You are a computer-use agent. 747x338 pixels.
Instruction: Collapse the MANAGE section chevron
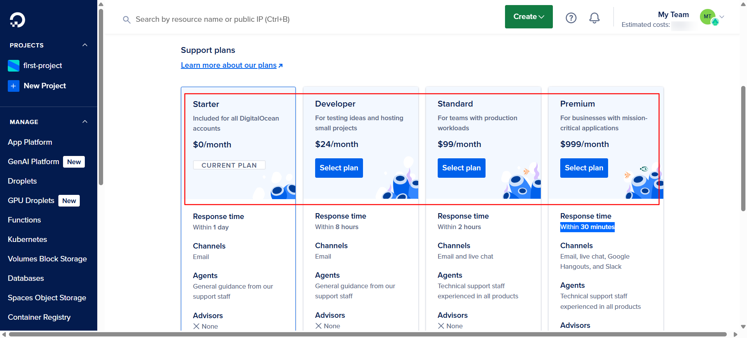pos(85,122)
